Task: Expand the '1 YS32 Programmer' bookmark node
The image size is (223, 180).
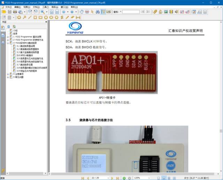Action: click(x=8, y=37)
